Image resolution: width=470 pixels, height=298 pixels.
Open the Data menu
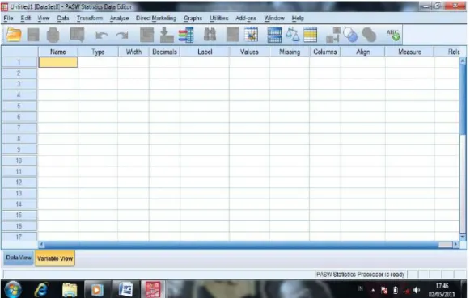(63, 19)
